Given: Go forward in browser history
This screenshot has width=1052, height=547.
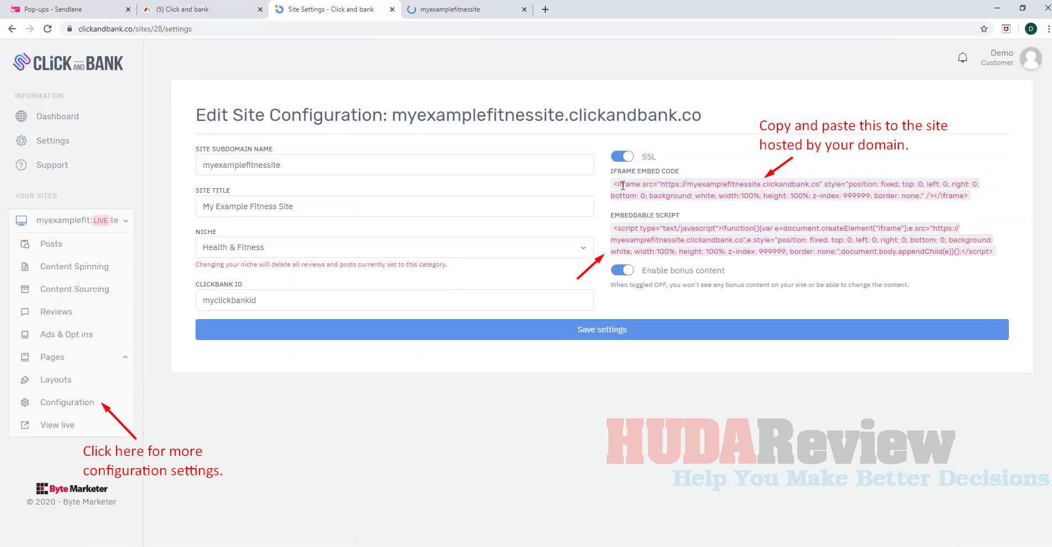Looking at the screenshot, I should pos(30,29).
